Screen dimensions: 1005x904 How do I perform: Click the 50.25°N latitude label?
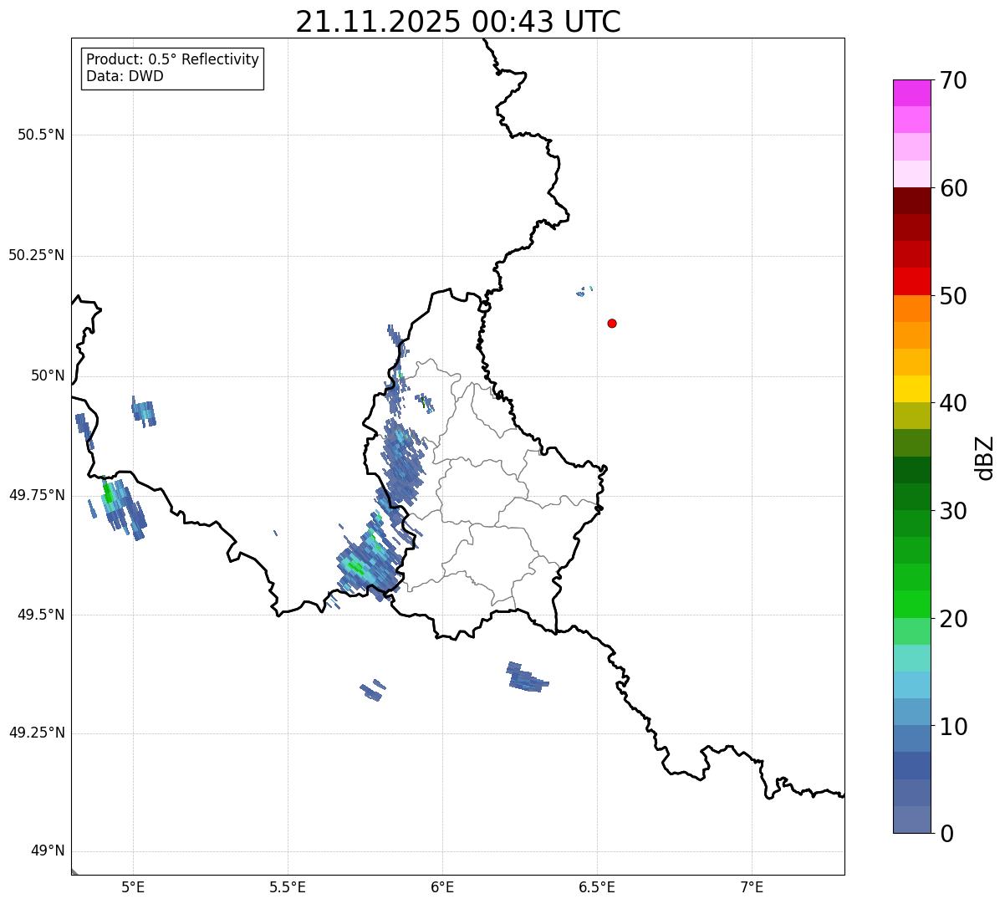click(x=37, y=255)
